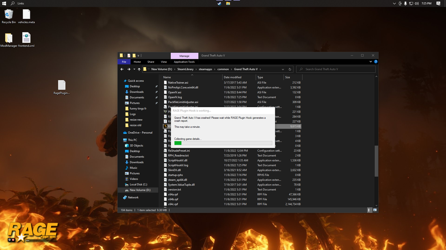Show hidden system tray icons
The image size is (446, 250).
(x=394, y=3)
